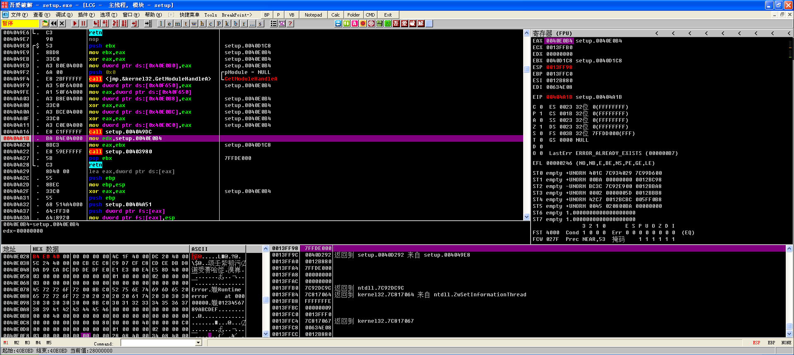Expand the Command input dropdown arrow
794x355 pixels.
(x=198, y=343)
